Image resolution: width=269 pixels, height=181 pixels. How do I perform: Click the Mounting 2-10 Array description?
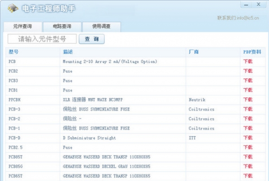coord(110,61)
